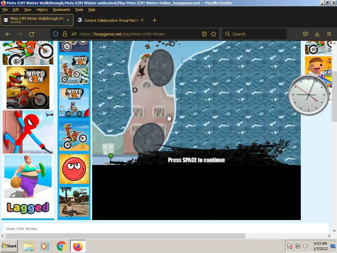Click the page's vertical scrollbar track
The width and height of the screenshot is (337, 253).
tap(334, 172)
